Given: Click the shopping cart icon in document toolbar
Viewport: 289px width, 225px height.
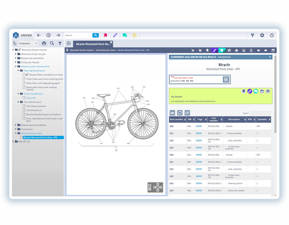Looking at the screenshot, I should (x=200, y=50).
